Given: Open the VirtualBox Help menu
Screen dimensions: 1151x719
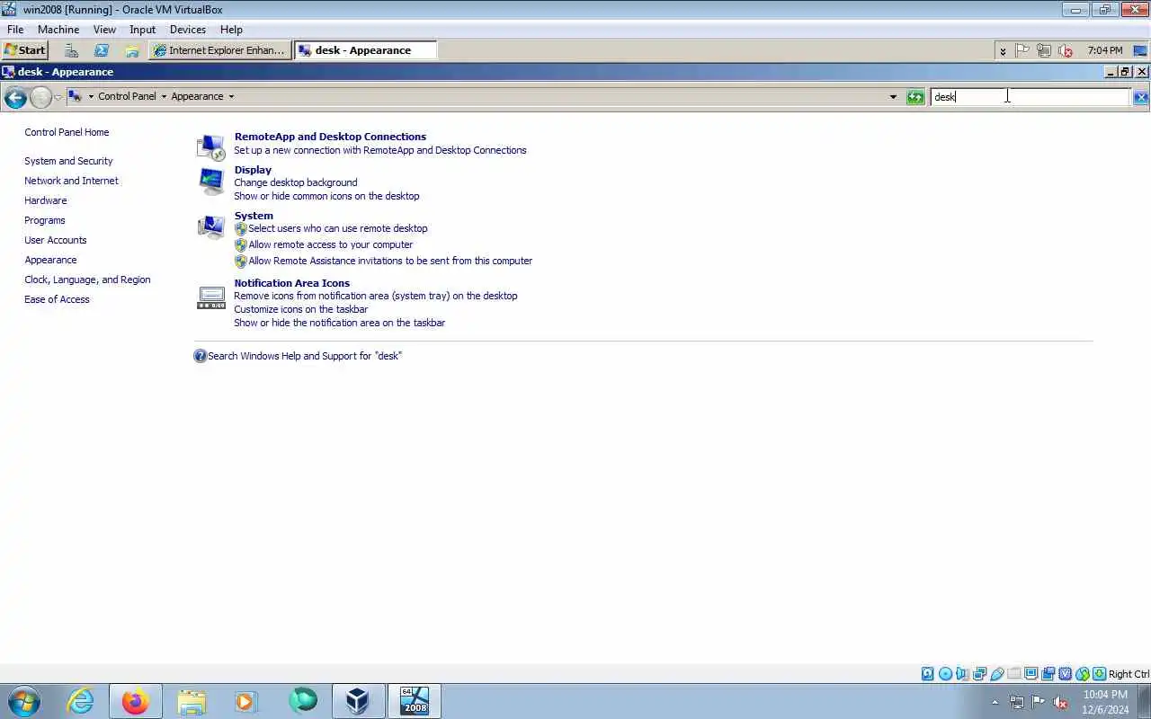Looking at the screenshot, I should [x=231, y=30].
